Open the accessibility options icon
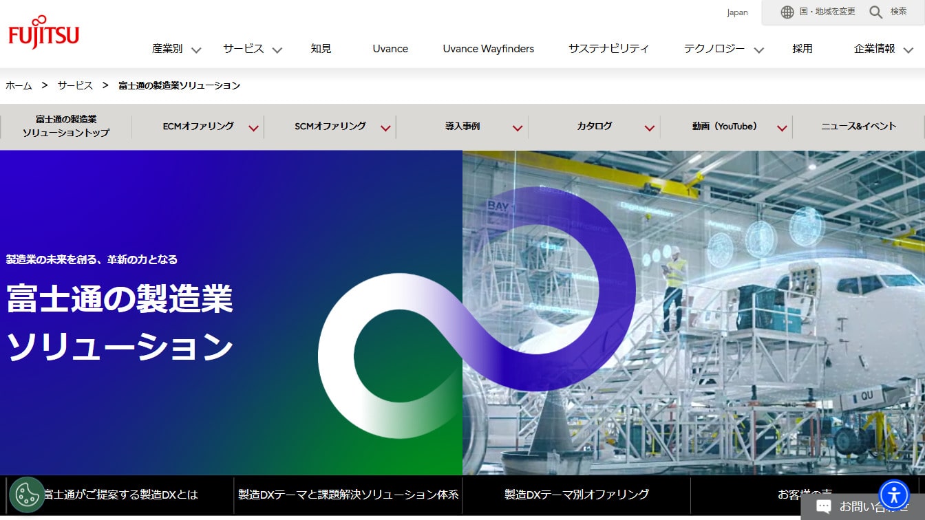This screenshot has width=925, height=520. tap(894, 495)
